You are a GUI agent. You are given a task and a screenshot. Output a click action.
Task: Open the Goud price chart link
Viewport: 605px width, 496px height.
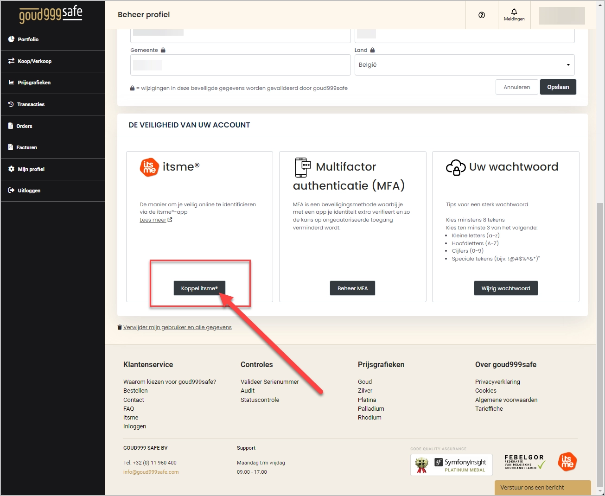365,382
